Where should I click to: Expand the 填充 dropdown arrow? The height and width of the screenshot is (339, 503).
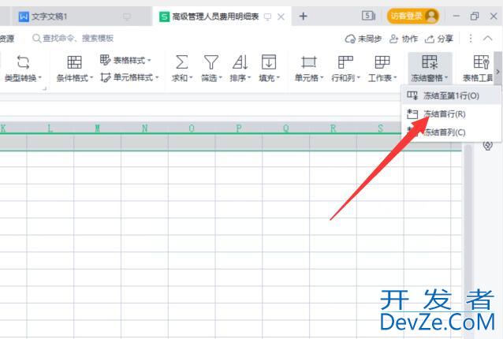click(x=278, y=77)
